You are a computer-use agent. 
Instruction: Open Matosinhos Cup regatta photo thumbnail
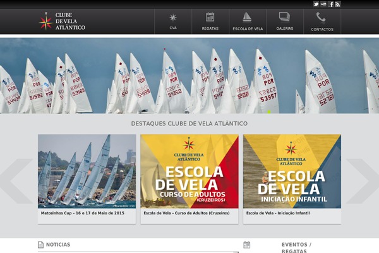click(x=87, y=171)
